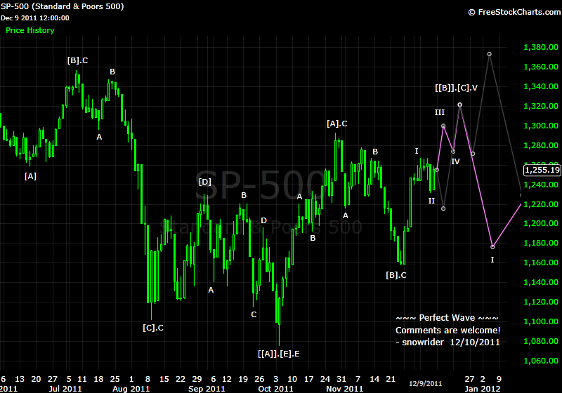562x393 pixels.
Task: Click the 1,320.00 price axis label
Action: click(x=541, y=106)
